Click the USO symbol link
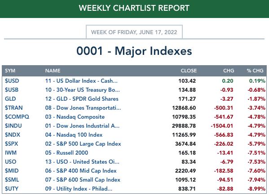This screenshot has height=196, width=269. [10, 162]
